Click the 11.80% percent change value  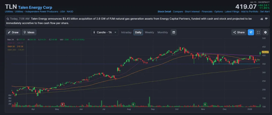(x=264, y=8)
